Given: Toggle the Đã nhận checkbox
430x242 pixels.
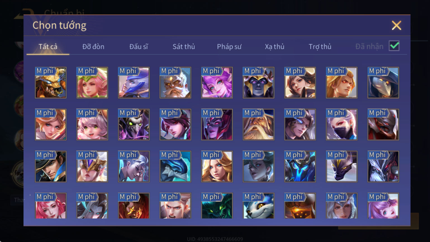Looking at the screenshot, I should [394, 46].
